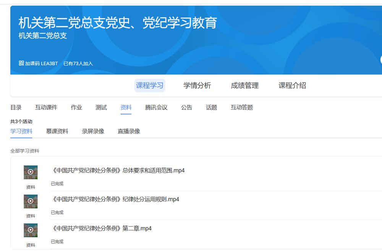Play the 第二章 video thumbnail icon
382x251 pixels.
pyautogui.click(x=31, y=230)
